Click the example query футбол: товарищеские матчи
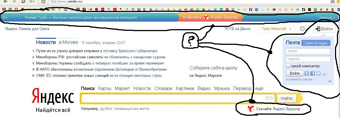 (x=125, y=109)
